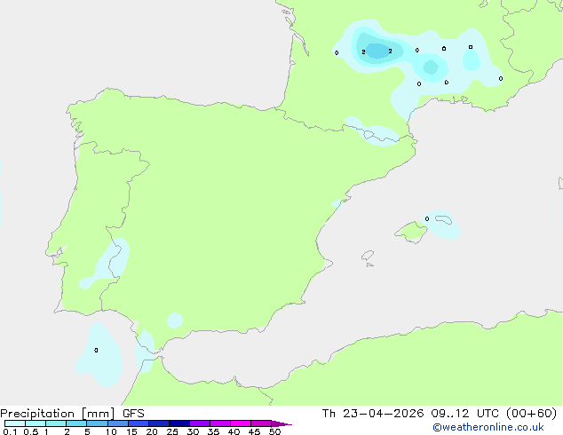Click the 'GFS' model label
Screen dimensions: 563x435
coord(133,414)
